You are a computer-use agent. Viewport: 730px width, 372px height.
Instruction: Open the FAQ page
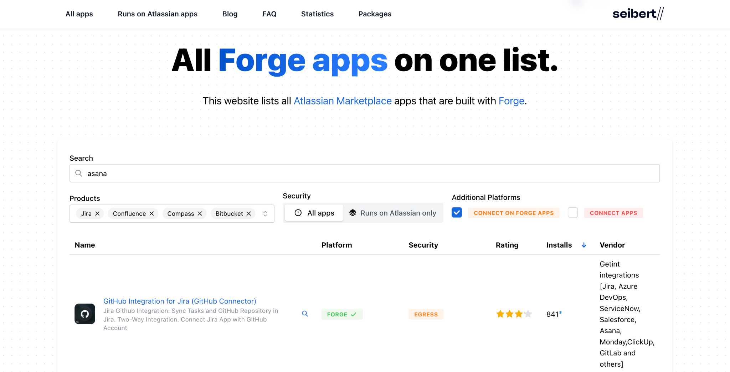point(269,14)
